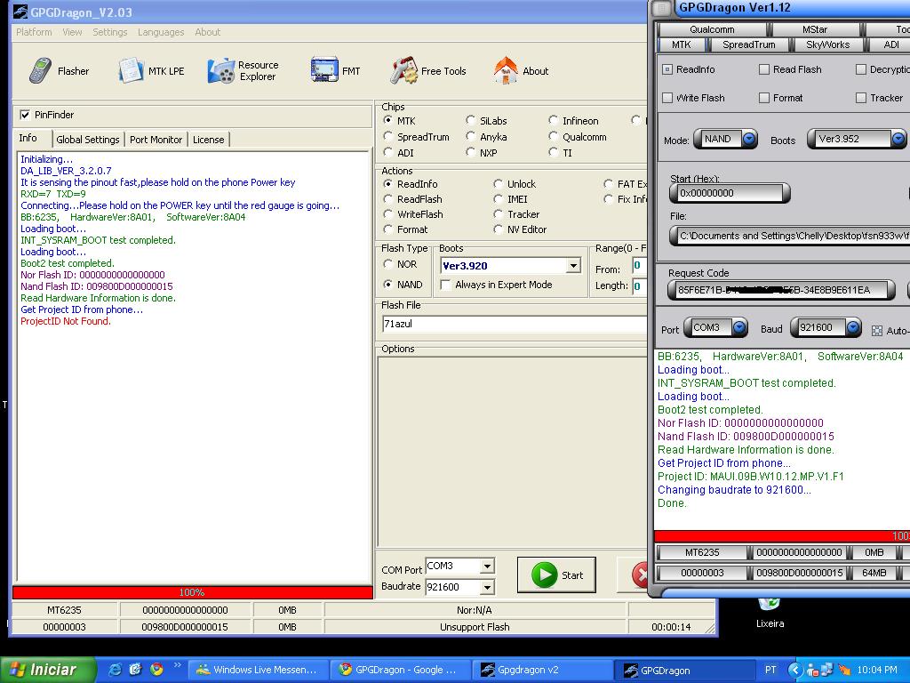Click the File path field in Ver1.12
This screenshot has height=683, width=910.
(790, 236)
